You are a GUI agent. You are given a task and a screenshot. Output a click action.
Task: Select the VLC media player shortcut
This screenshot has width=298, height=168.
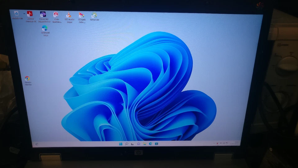click(x=69, y=17)
